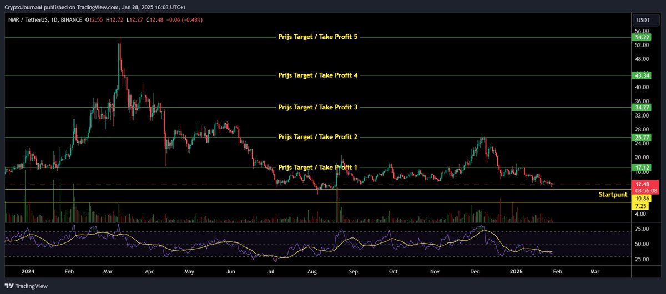Viewport: 666px width, 294px height.
Task: Click the Oct time axis label
Action: pos(393,272)
